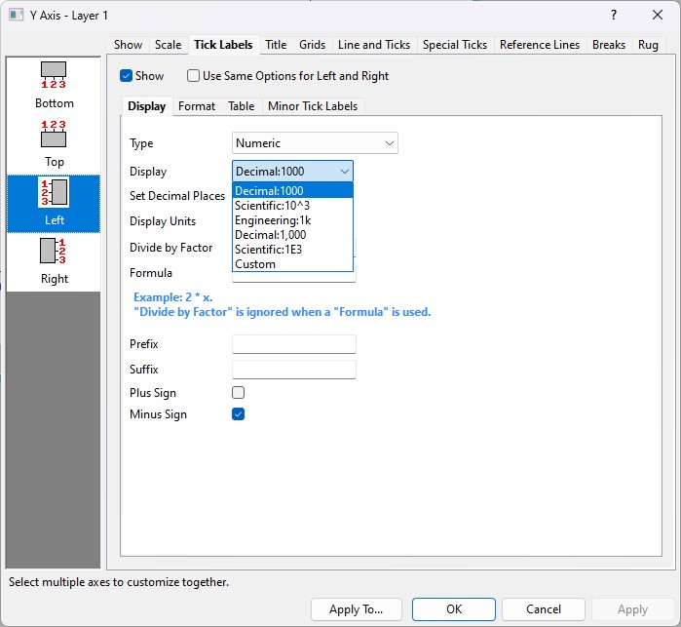Image resolution: width=681 pixels, height=627 pixels.
Task: Click the help question mark icon
Action: [613, 16]
